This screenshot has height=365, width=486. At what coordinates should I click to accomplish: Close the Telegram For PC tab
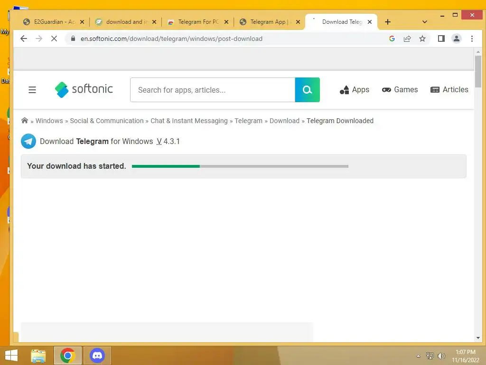[x=226, y=22]
